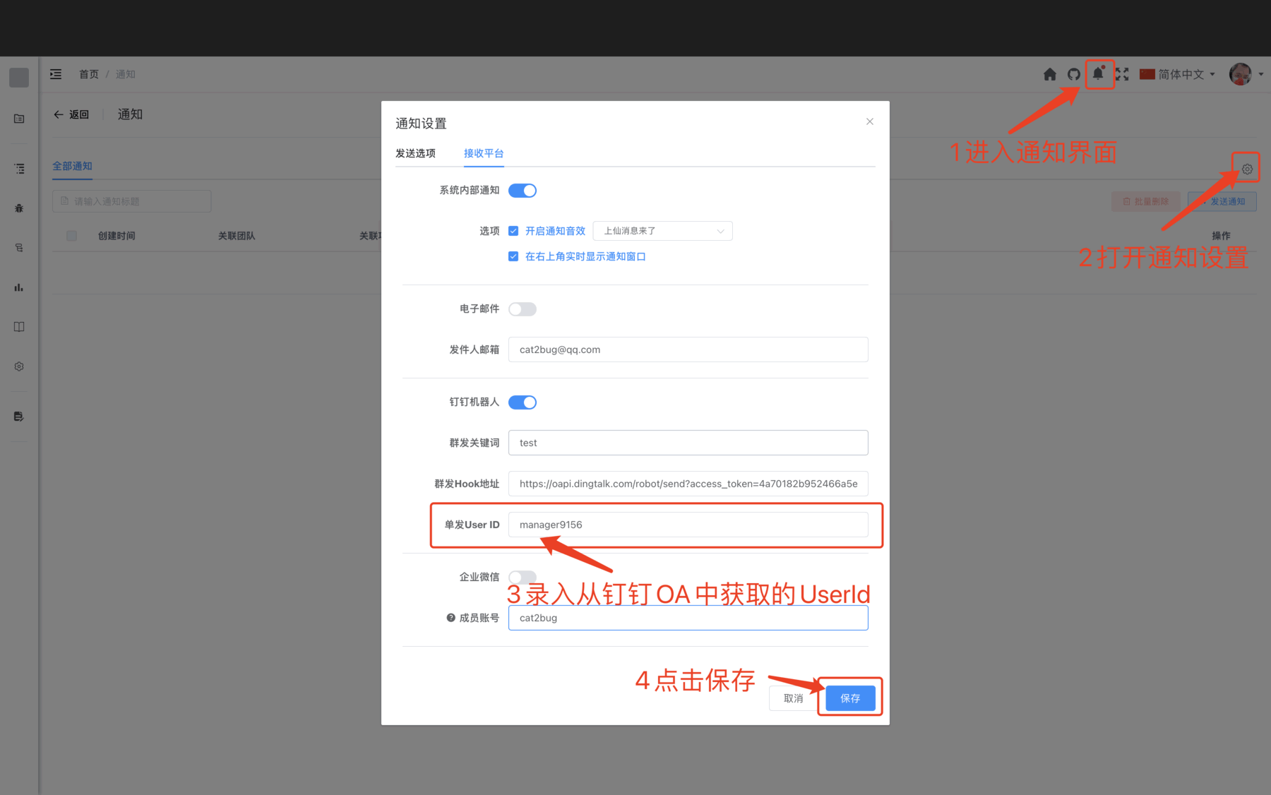Select the 全部通知 tab
The width and height of the screenshot is (1271, 795).
pos(72,166)
